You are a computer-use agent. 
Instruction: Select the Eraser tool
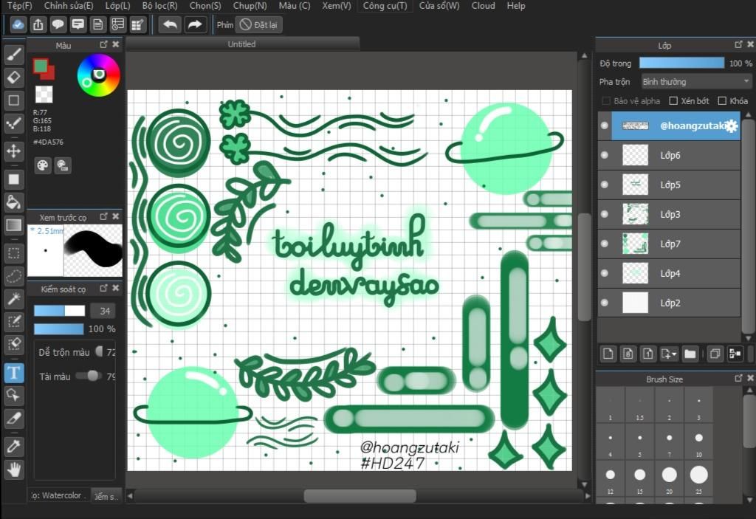[x=13, y=78]
